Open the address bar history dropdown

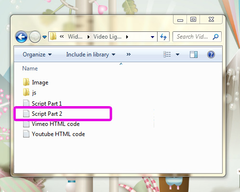[x=152, y=37]
